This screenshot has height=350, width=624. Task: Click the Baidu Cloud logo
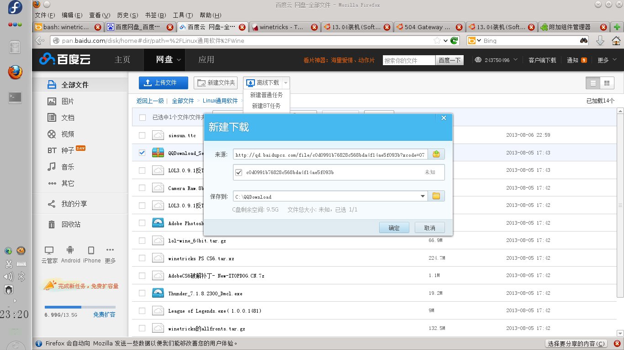point(65,59)
